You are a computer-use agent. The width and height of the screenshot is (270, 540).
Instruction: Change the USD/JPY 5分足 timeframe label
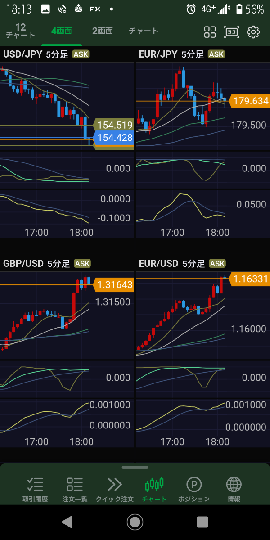point(57,55)
